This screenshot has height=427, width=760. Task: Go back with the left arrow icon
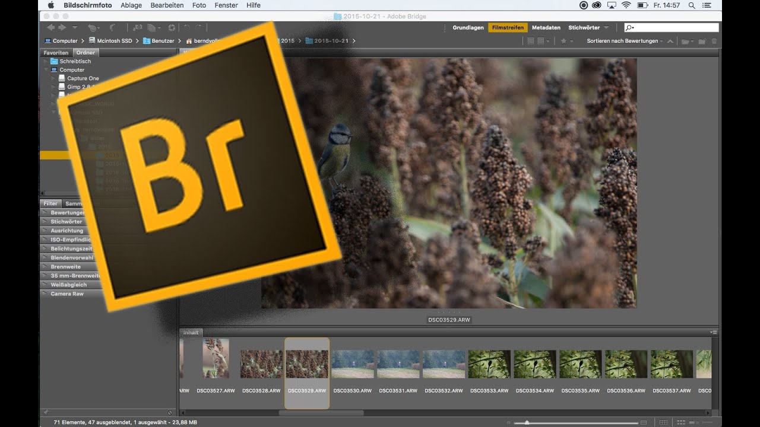[50, 28]
